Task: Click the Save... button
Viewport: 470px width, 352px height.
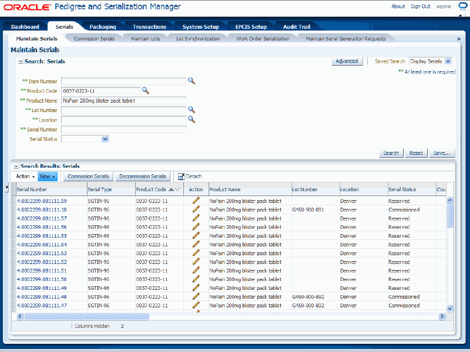Action: tap(442, 153)
